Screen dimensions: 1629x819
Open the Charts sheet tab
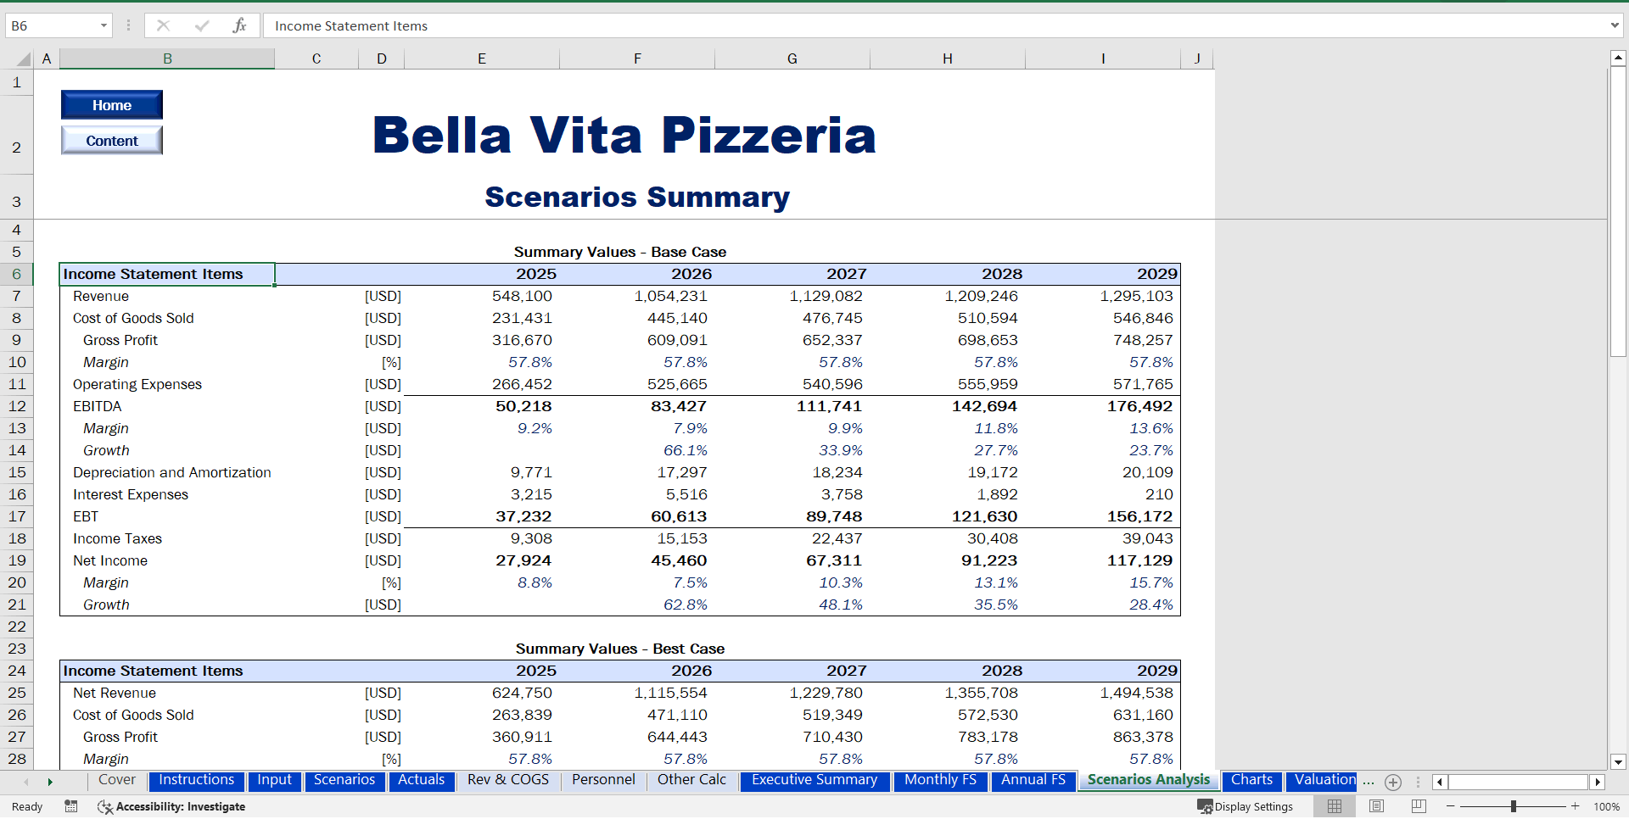tap(1251, 780)
